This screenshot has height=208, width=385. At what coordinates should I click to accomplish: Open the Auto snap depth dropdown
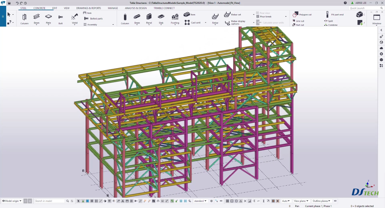click(x=286, y=201)
